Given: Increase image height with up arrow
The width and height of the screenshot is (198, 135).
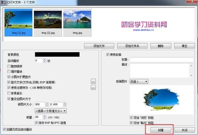Looking at the screenshot, I should (x=65, y=103).
